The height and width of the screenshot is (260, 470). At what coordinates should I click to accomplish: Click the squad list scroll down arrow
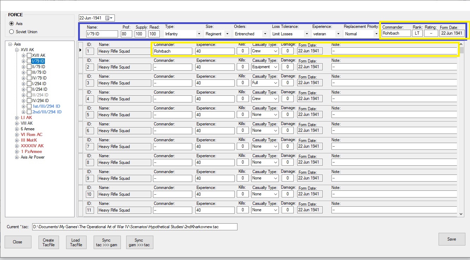[461, 214]
